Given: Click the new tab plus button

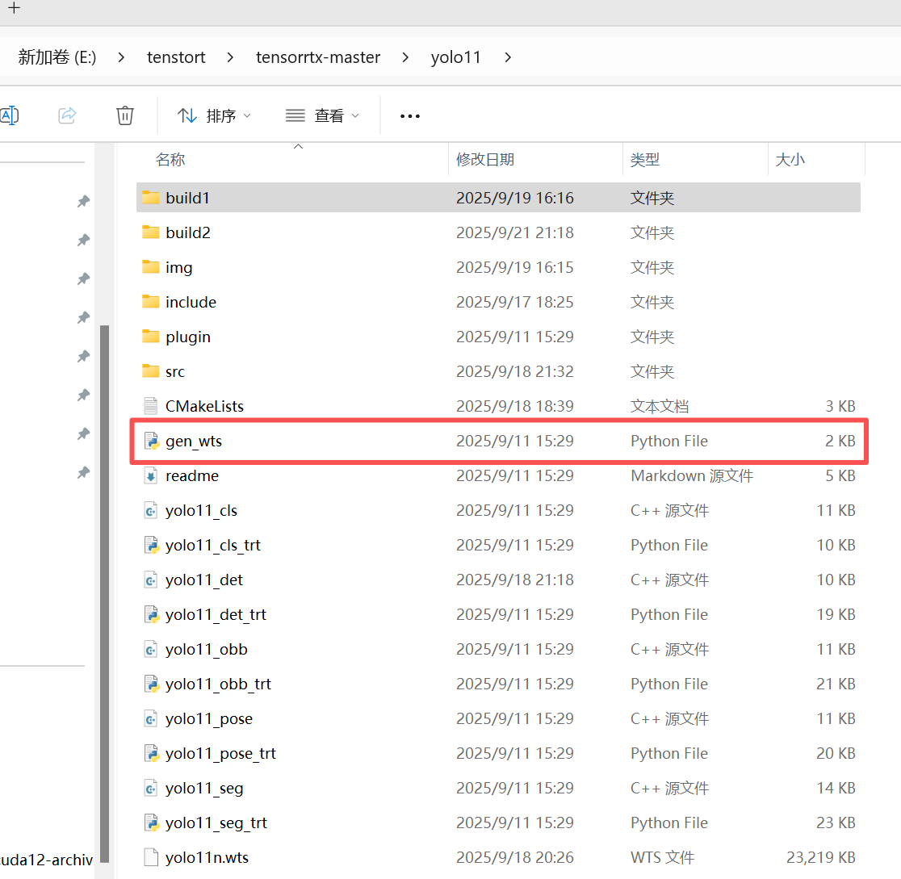Looking at the screenshot, I should tap(14, 8).
